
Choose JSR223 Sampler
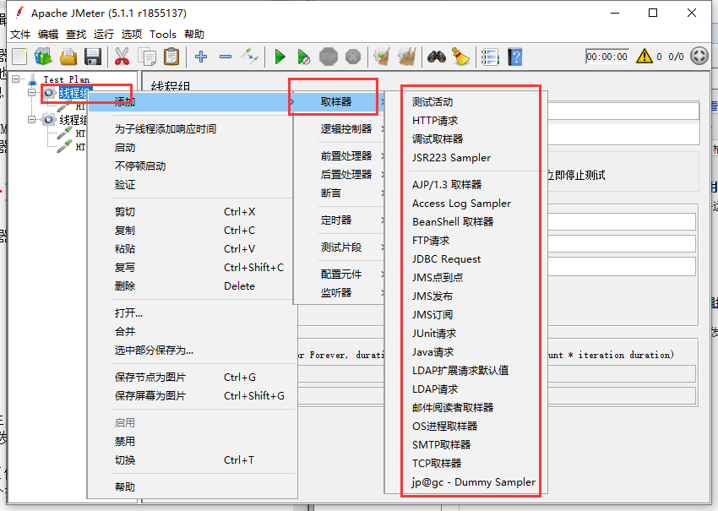coord(466,157)
